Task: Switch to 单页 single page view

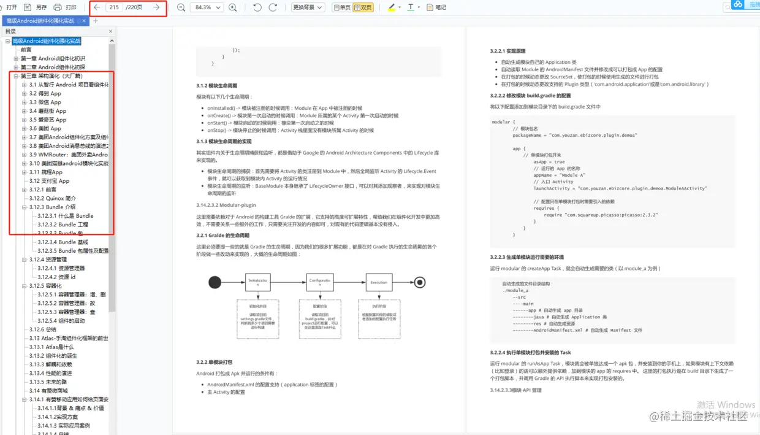Action: (x=342, y=7)
